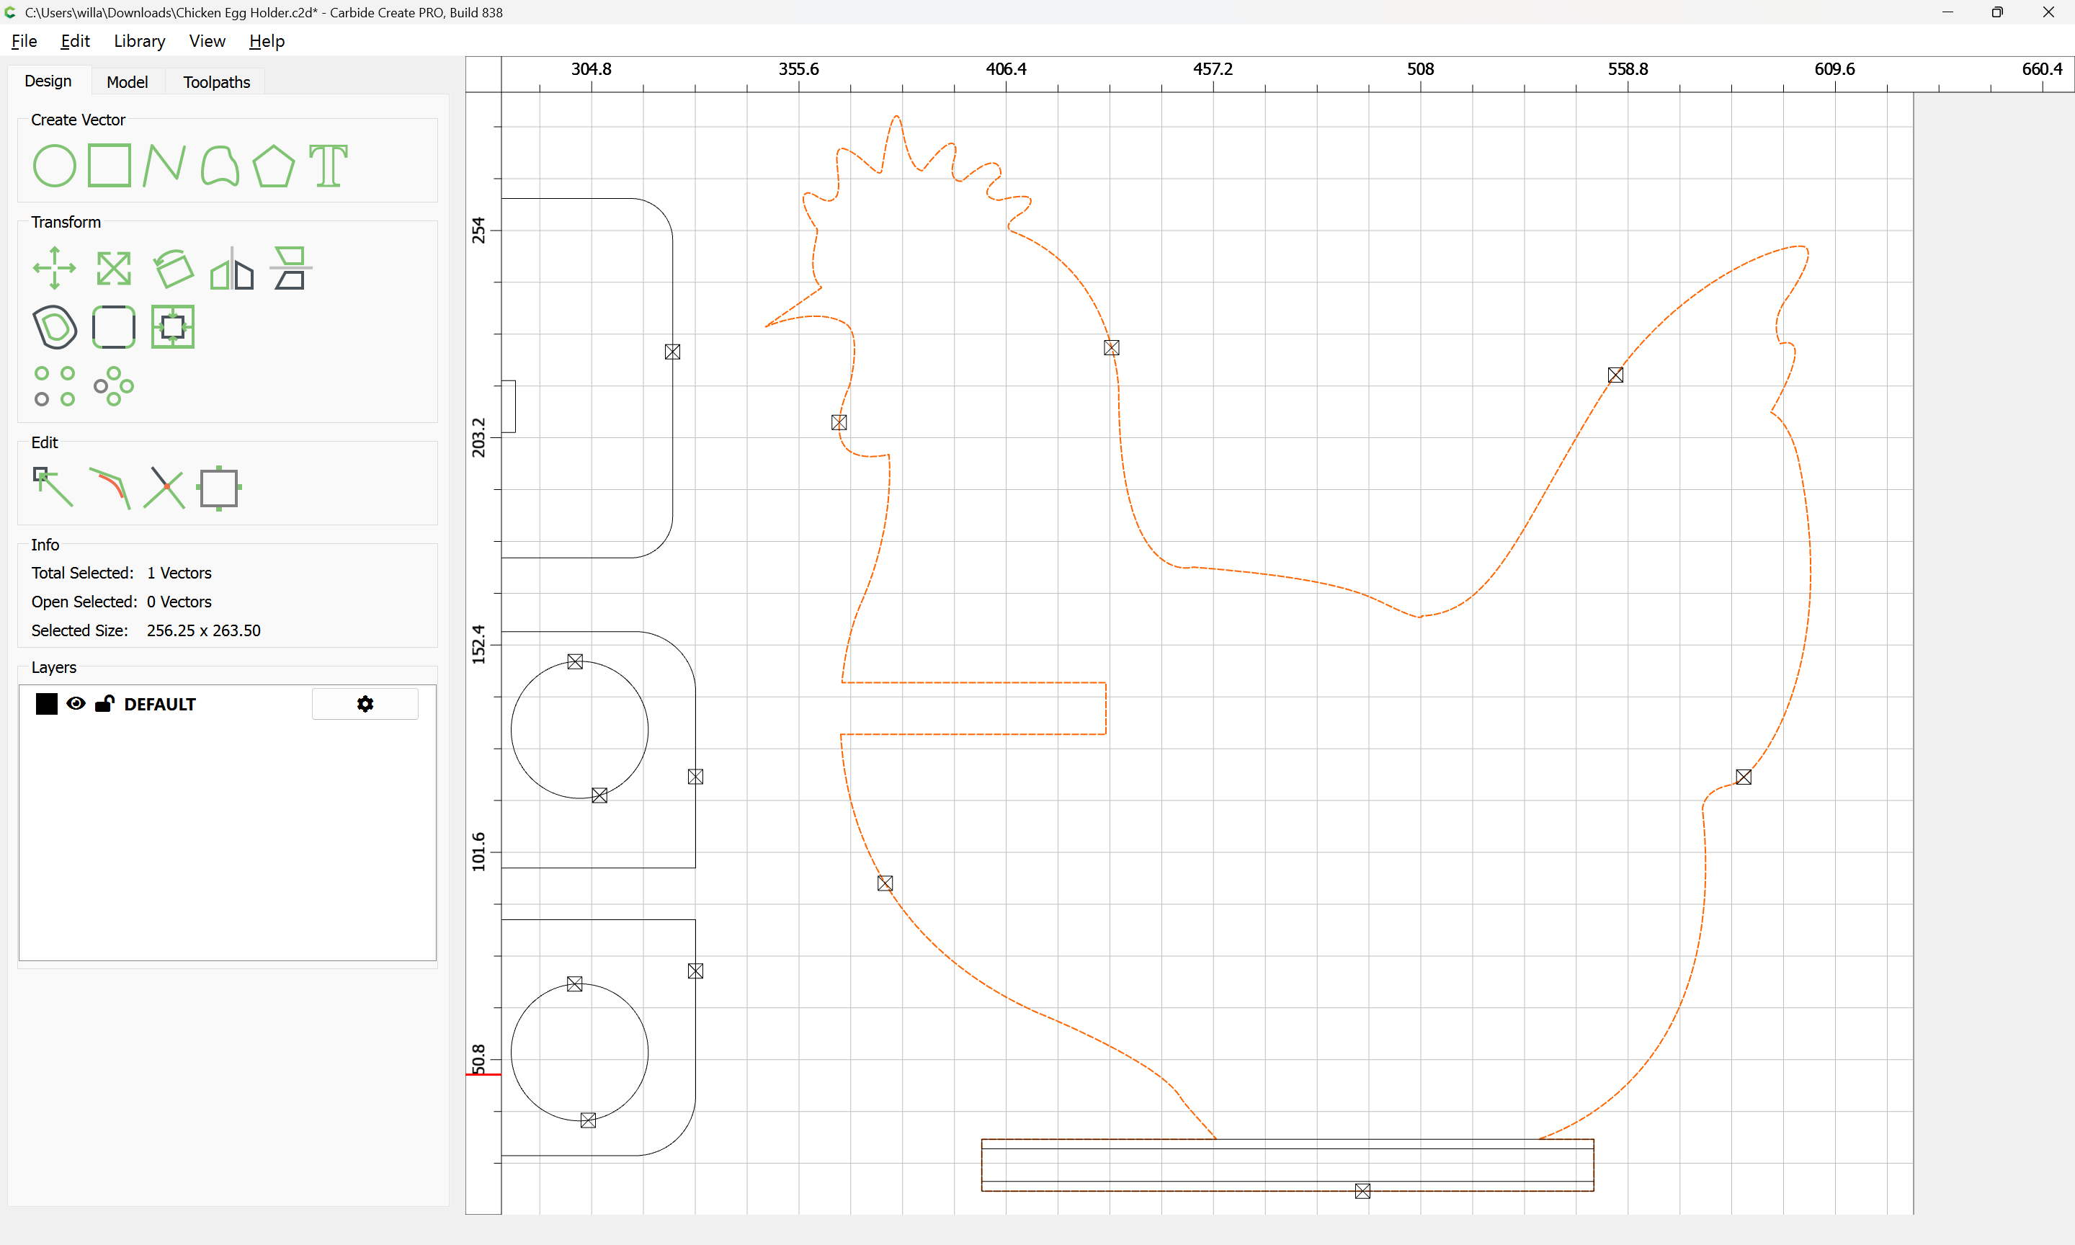
Task: Toggle visibility of DEFAULT layer
Action: [76, 704]
